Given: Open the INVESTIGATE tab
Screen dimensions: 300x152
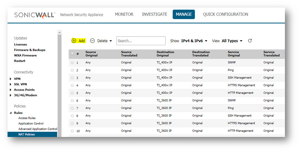Looking at the screenshot, I should click(x=154, y=14).
